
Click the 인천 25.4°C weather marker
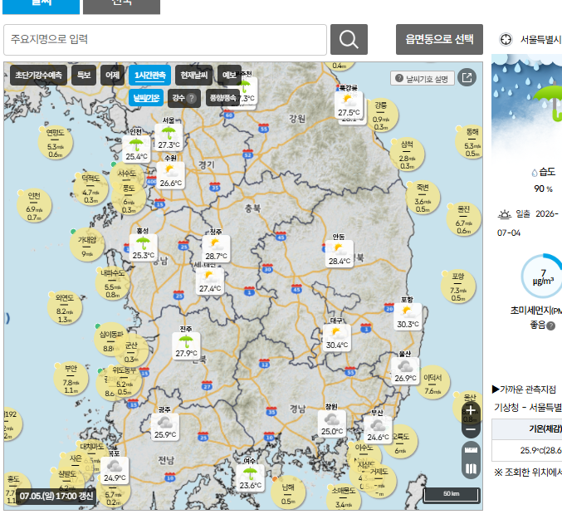(x=136, y=149)
